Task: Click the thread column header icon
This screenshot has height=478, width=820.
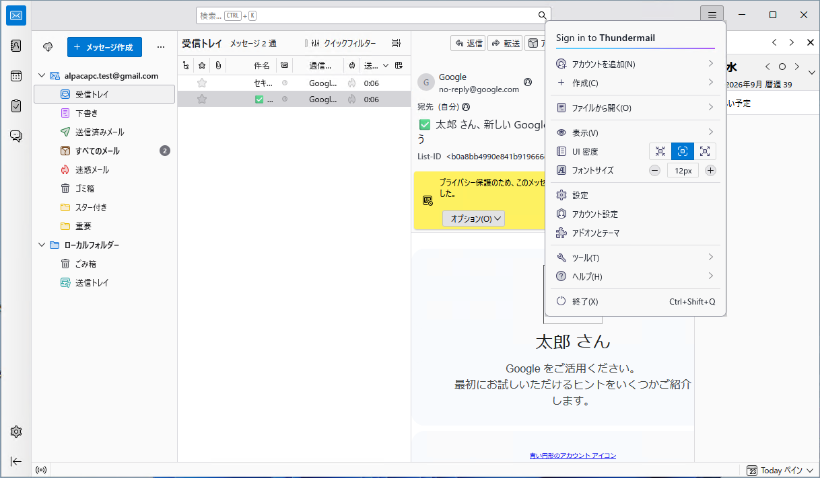Action: pyautogui.click(x=186, y=65)
